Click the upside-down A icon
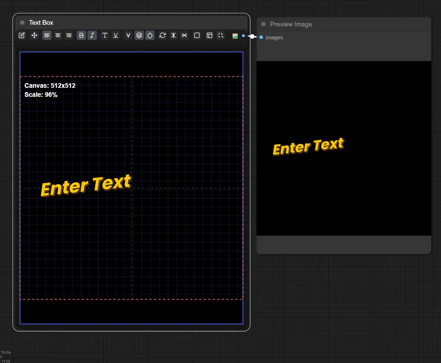 click(128, 35)
